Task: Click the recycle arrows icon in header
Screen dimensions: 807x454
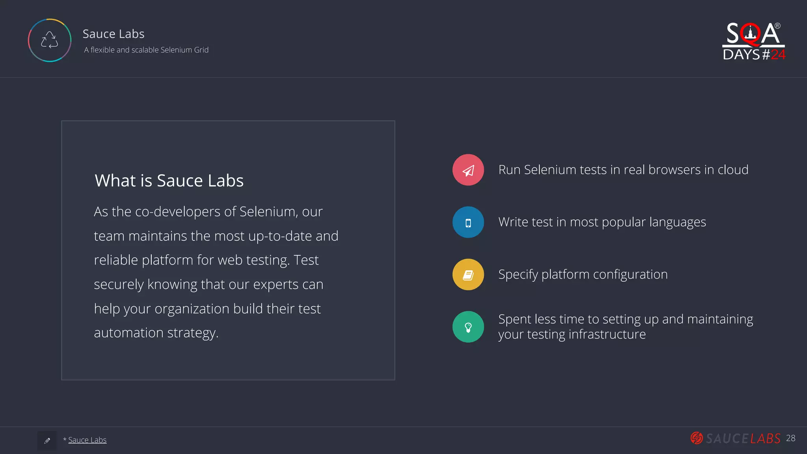Action: click(x=50, y=40)
